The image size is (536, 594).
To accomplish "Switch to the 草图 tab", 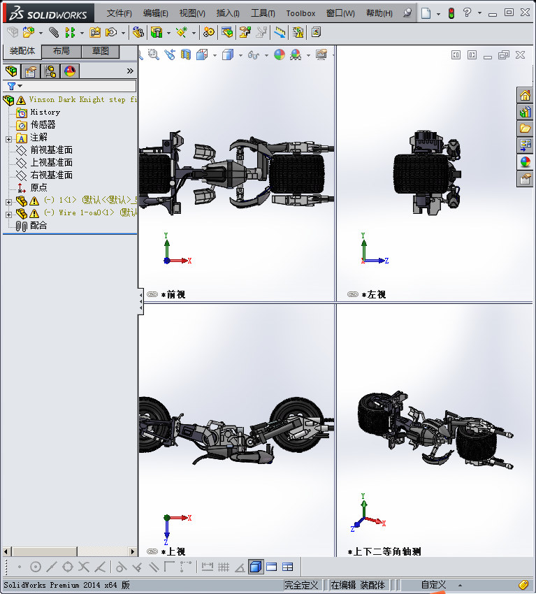I will (101, 51).
